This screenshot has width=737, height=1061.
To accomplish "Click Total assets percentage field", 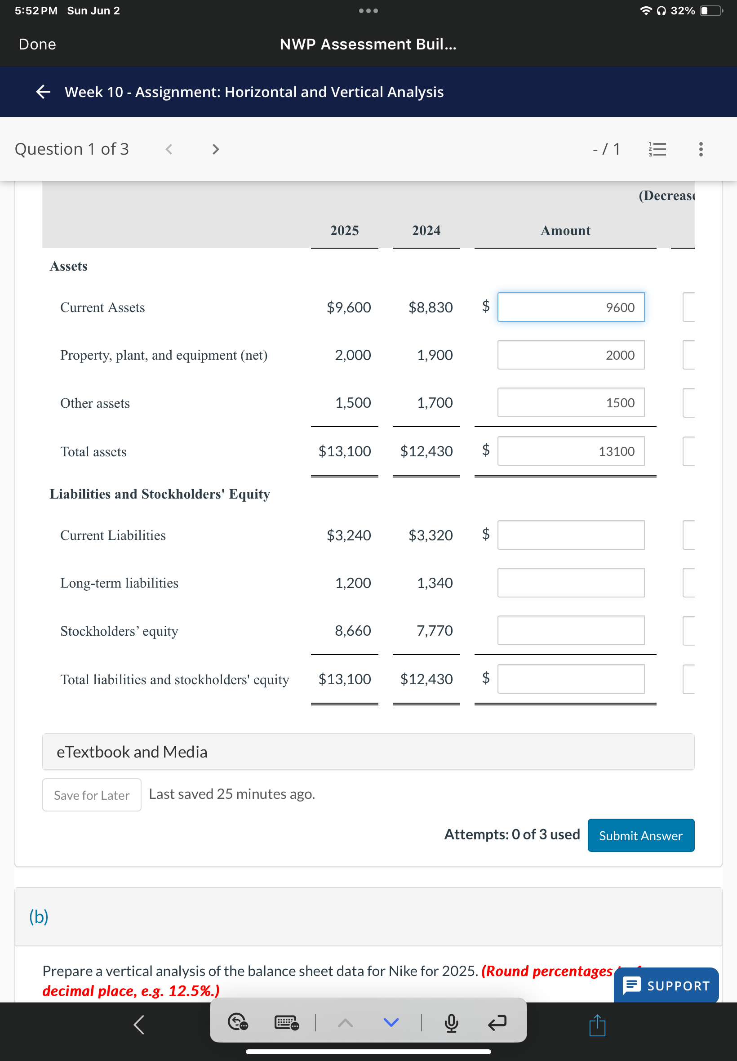I will click(x=688, y=451).
